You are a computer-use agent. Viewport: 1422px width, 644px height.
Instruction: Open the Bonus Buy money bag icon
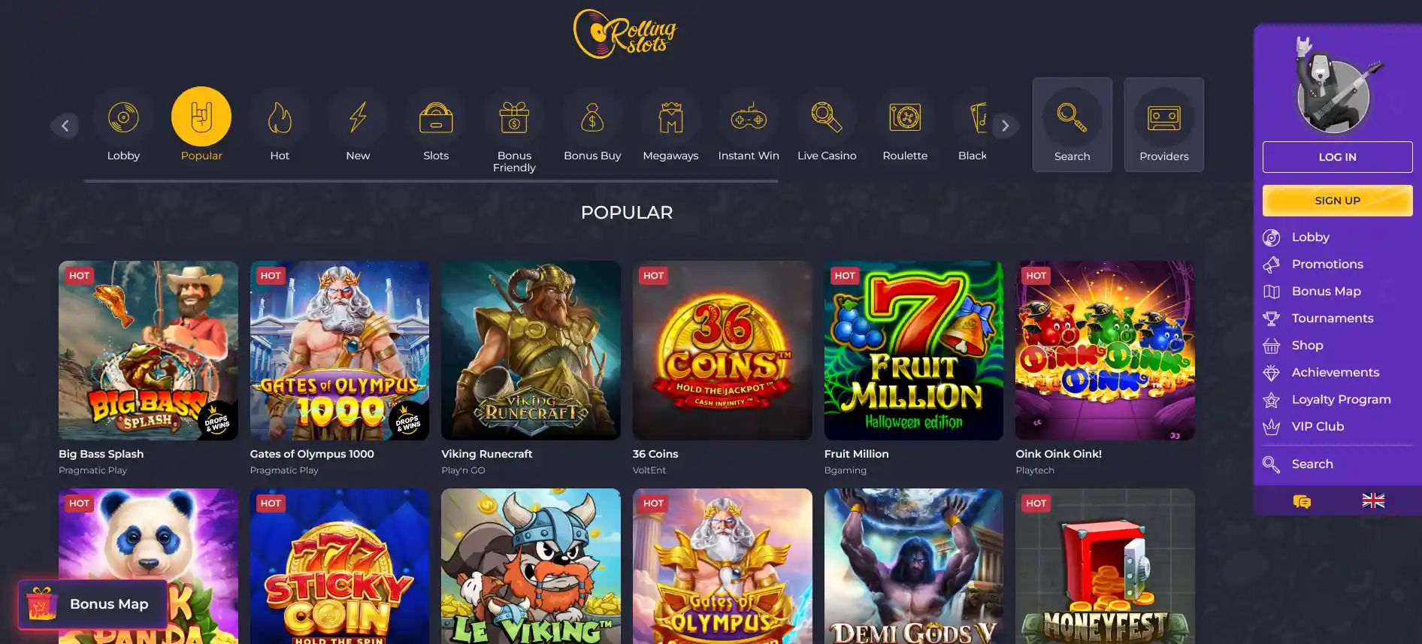592,117
